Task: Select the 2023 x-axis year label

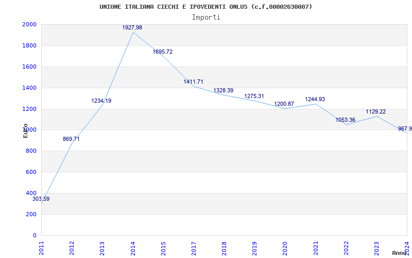Action: [x=376, y=249]
